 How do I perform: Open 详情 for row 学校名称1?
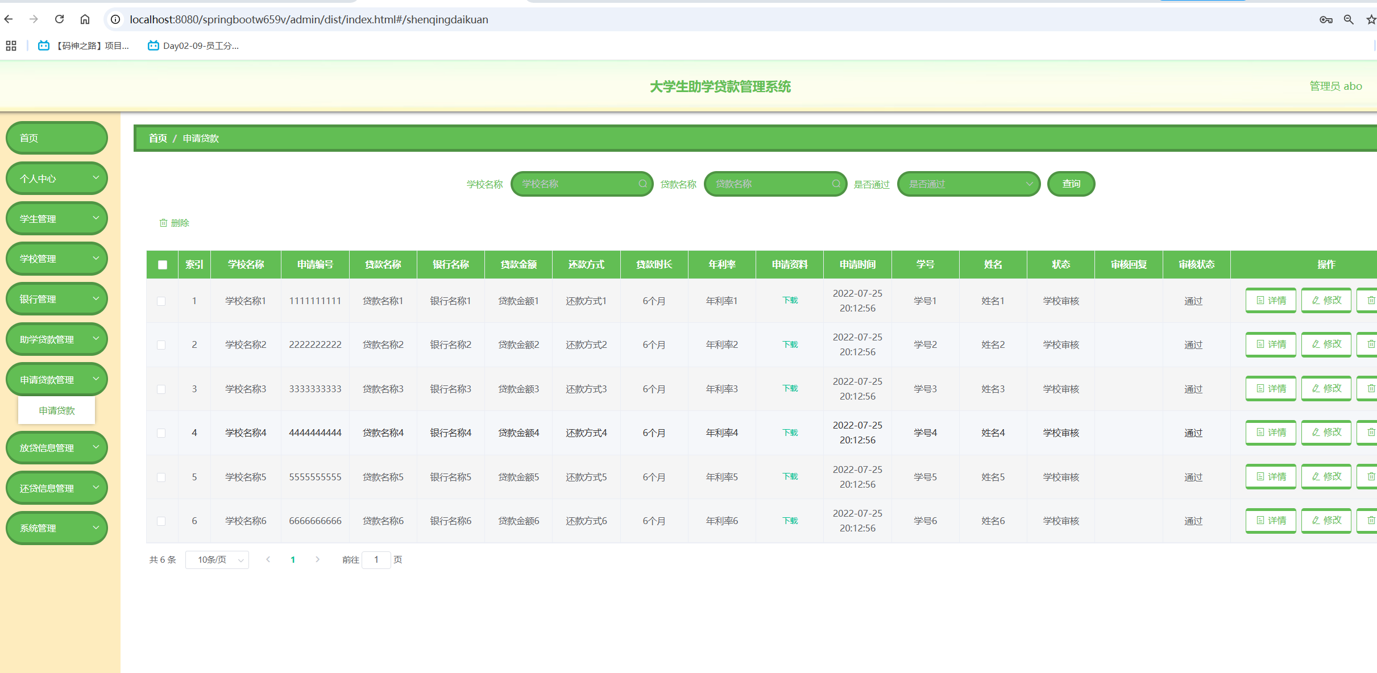point(1271,300)
